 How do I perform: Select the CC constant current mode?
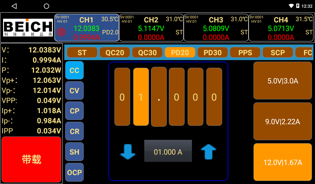coord(74,70)
